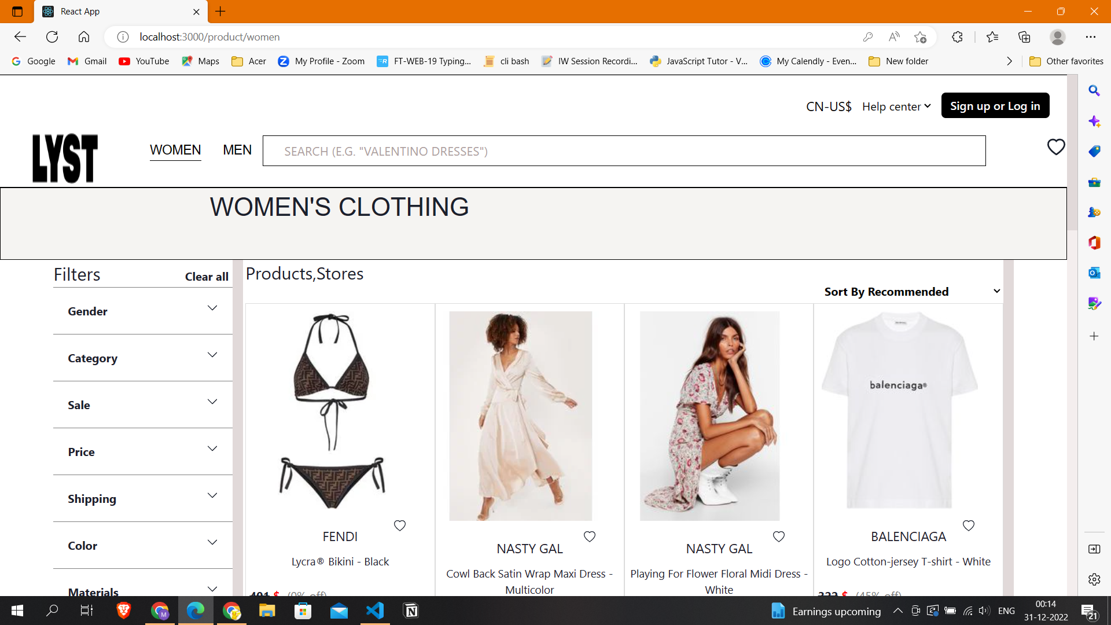Add this page to favorites
The height and width of the screenshot is (625, 1111).
921,37
